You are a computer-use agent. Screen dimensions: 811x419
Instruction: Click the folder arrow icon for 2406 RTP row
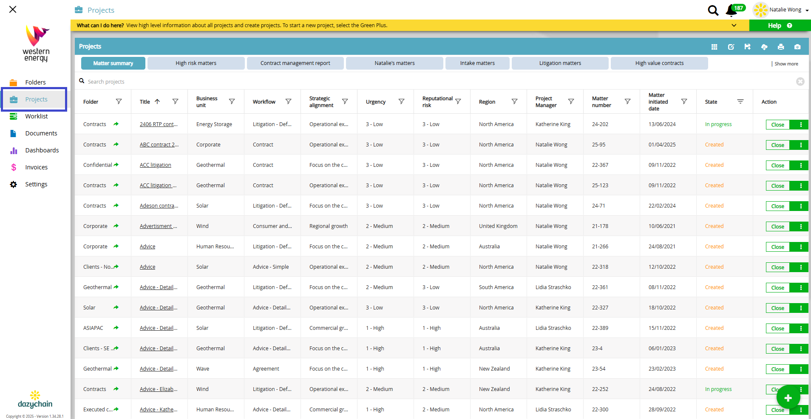(116, 124)
